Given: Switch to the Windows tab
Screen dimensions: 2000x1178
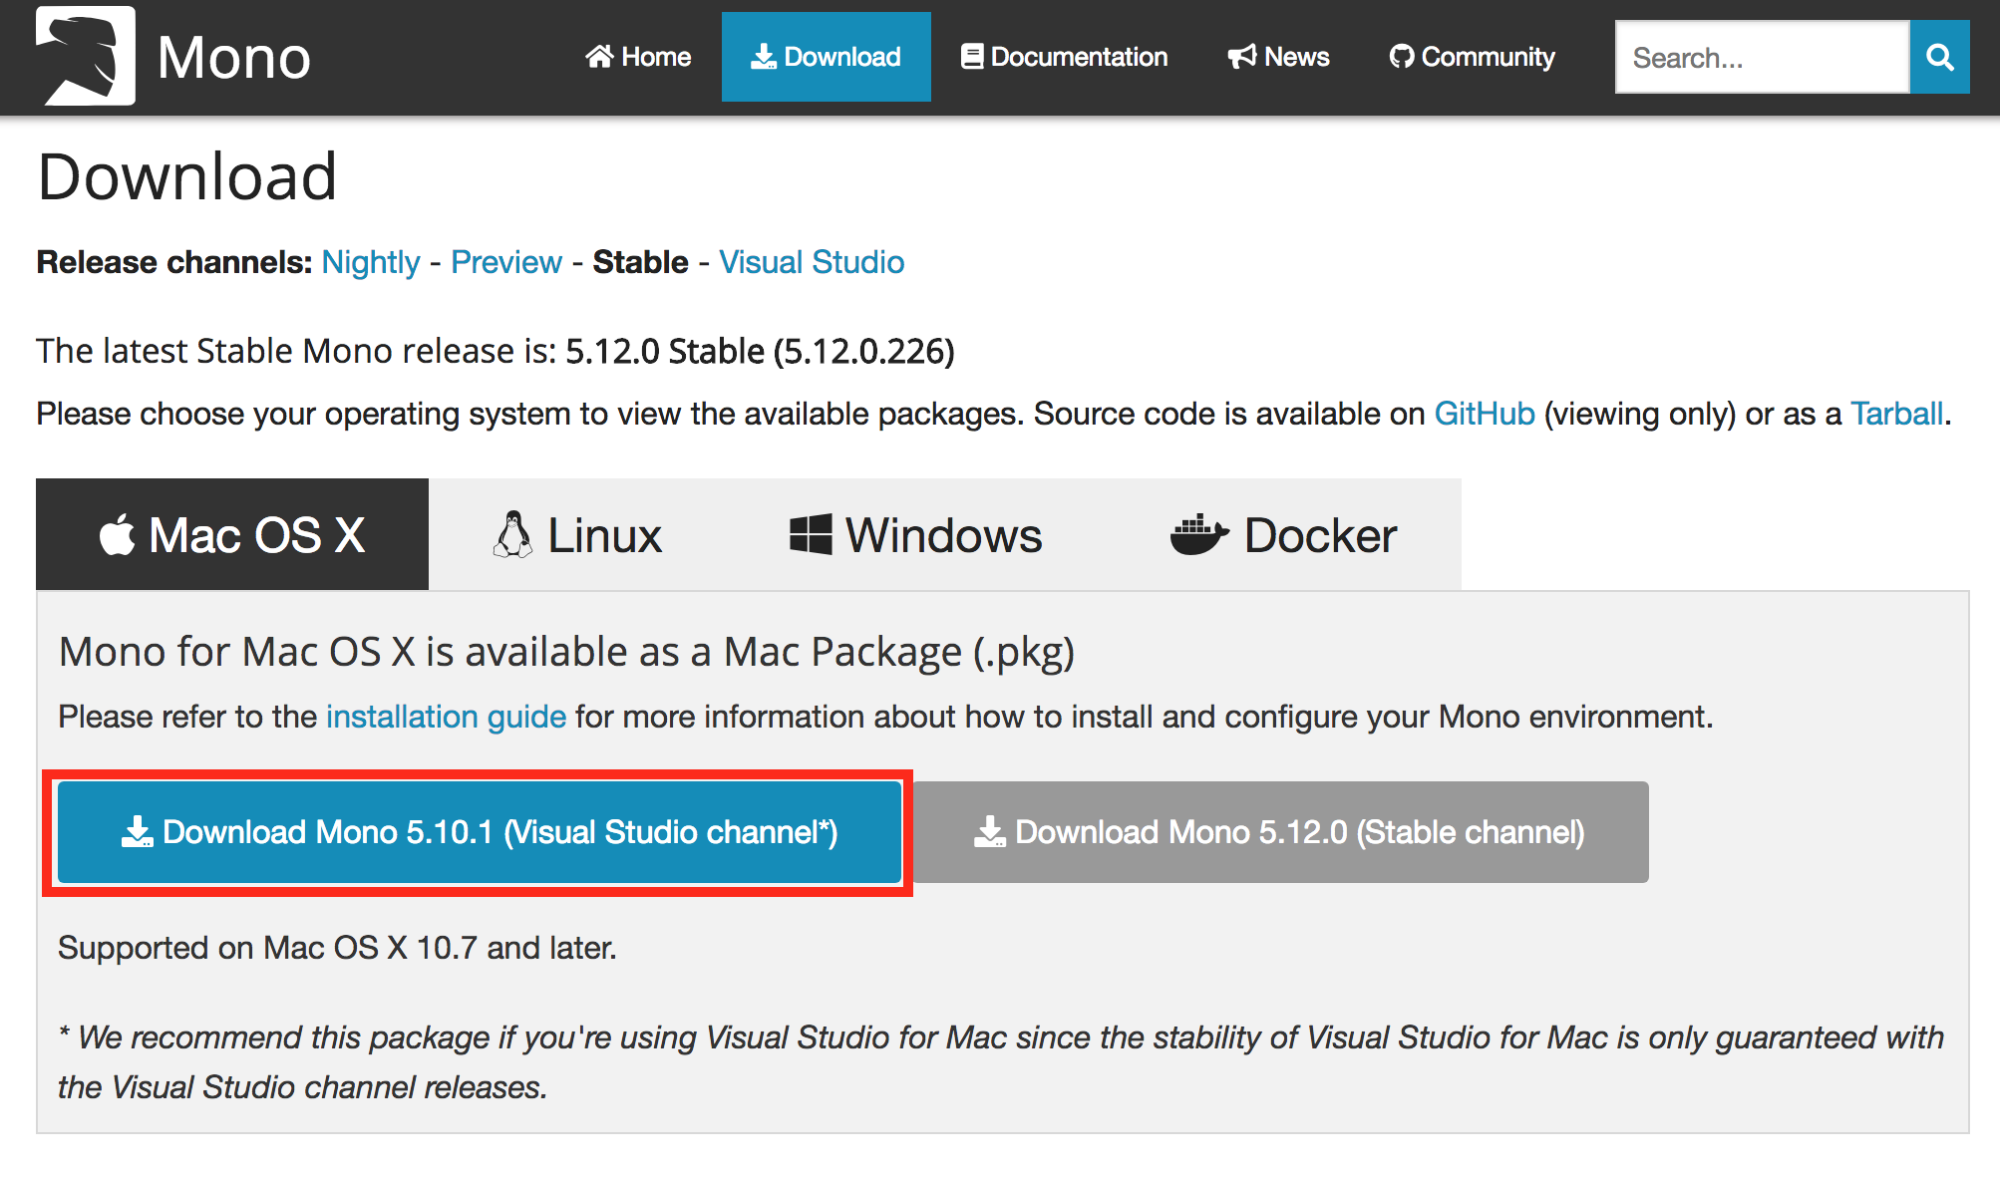Looking at the screenshot, I should [x=915, y=535].
